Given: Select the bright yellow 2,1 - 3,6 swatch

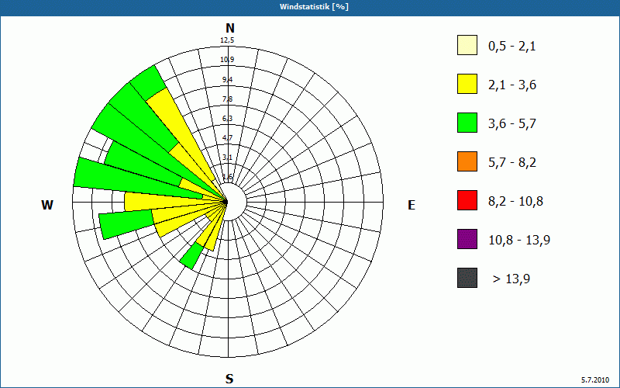Looking at the screenshot, I should (x=467, y=84).
